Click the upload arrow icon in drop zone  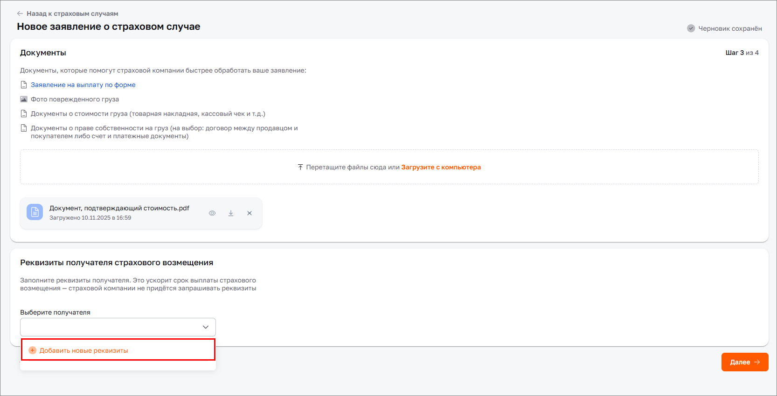300,167
